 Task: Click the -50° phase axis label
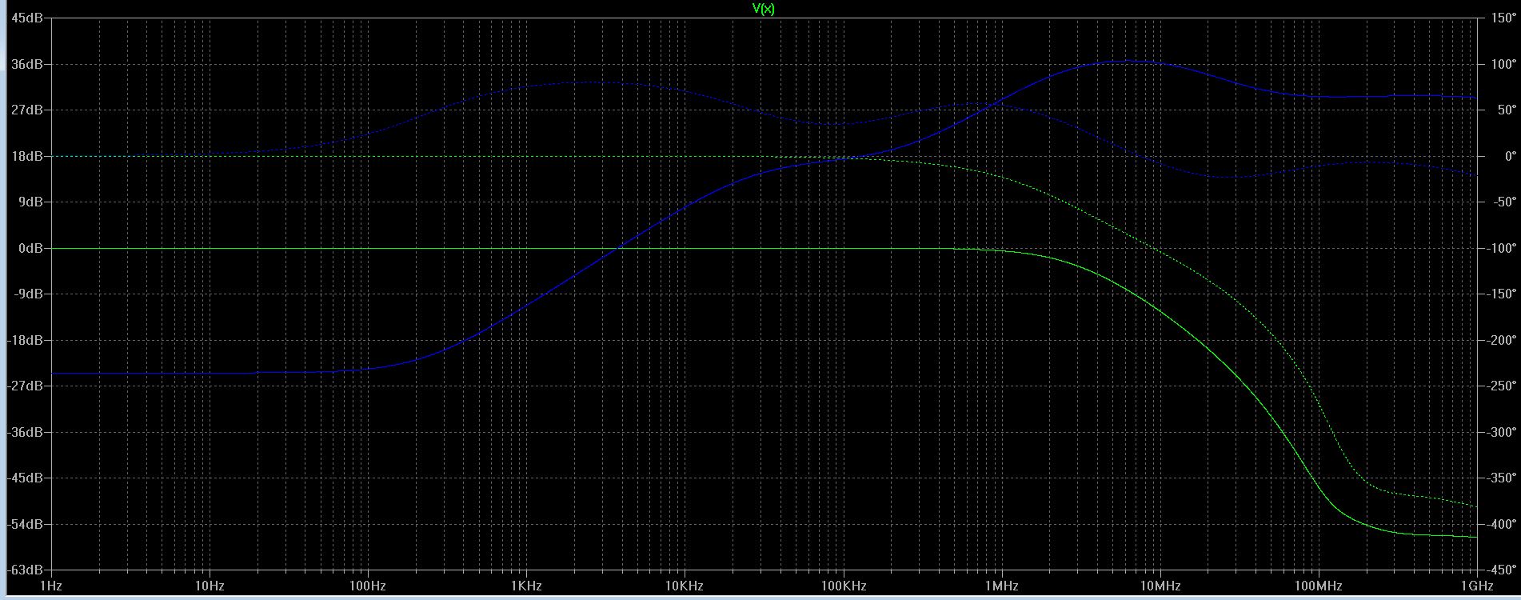point(1503,202)
